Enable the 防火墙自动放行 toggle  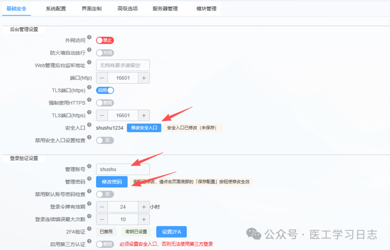tap(105, 53)
